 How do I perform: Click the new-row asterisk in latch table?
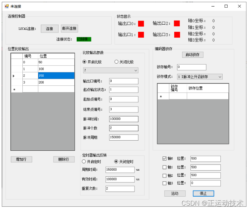point(161,97)
